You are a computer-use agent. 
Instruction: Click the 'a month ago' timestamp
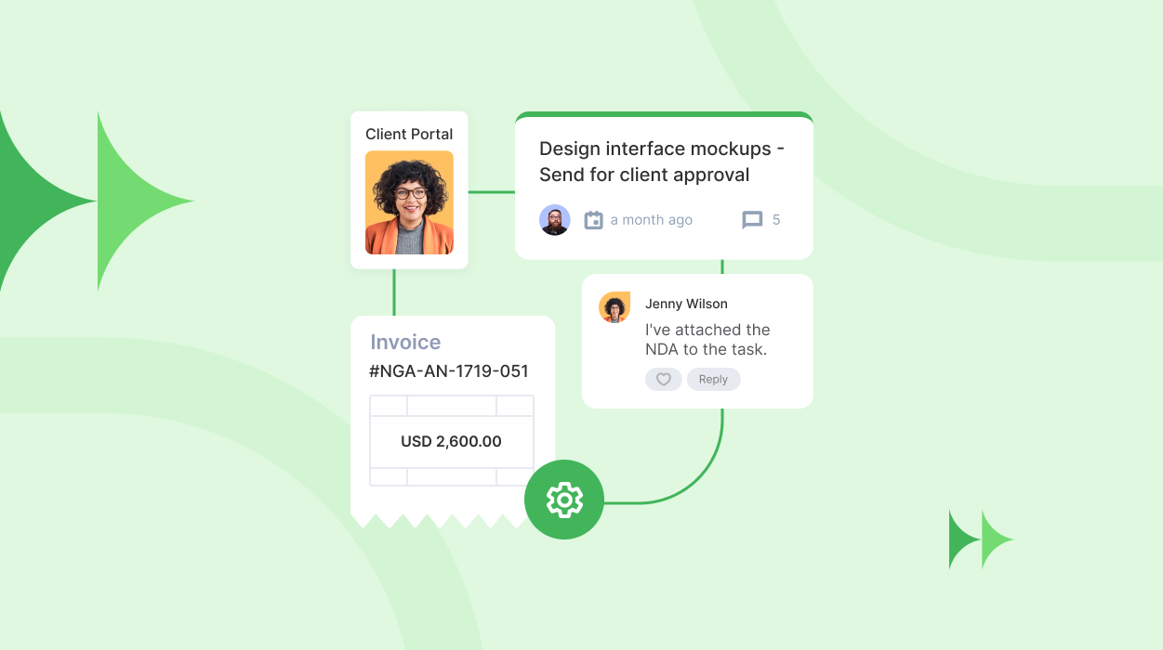point(651,220)
